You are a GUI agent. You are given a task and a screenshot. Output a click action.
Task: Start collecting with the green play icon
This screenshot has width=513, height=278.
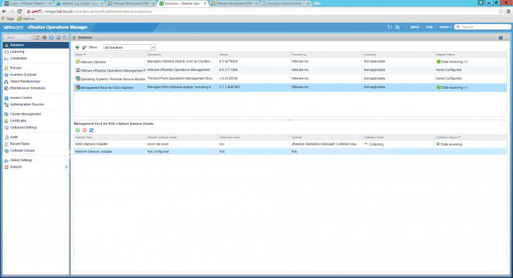(x=77, y=130)
